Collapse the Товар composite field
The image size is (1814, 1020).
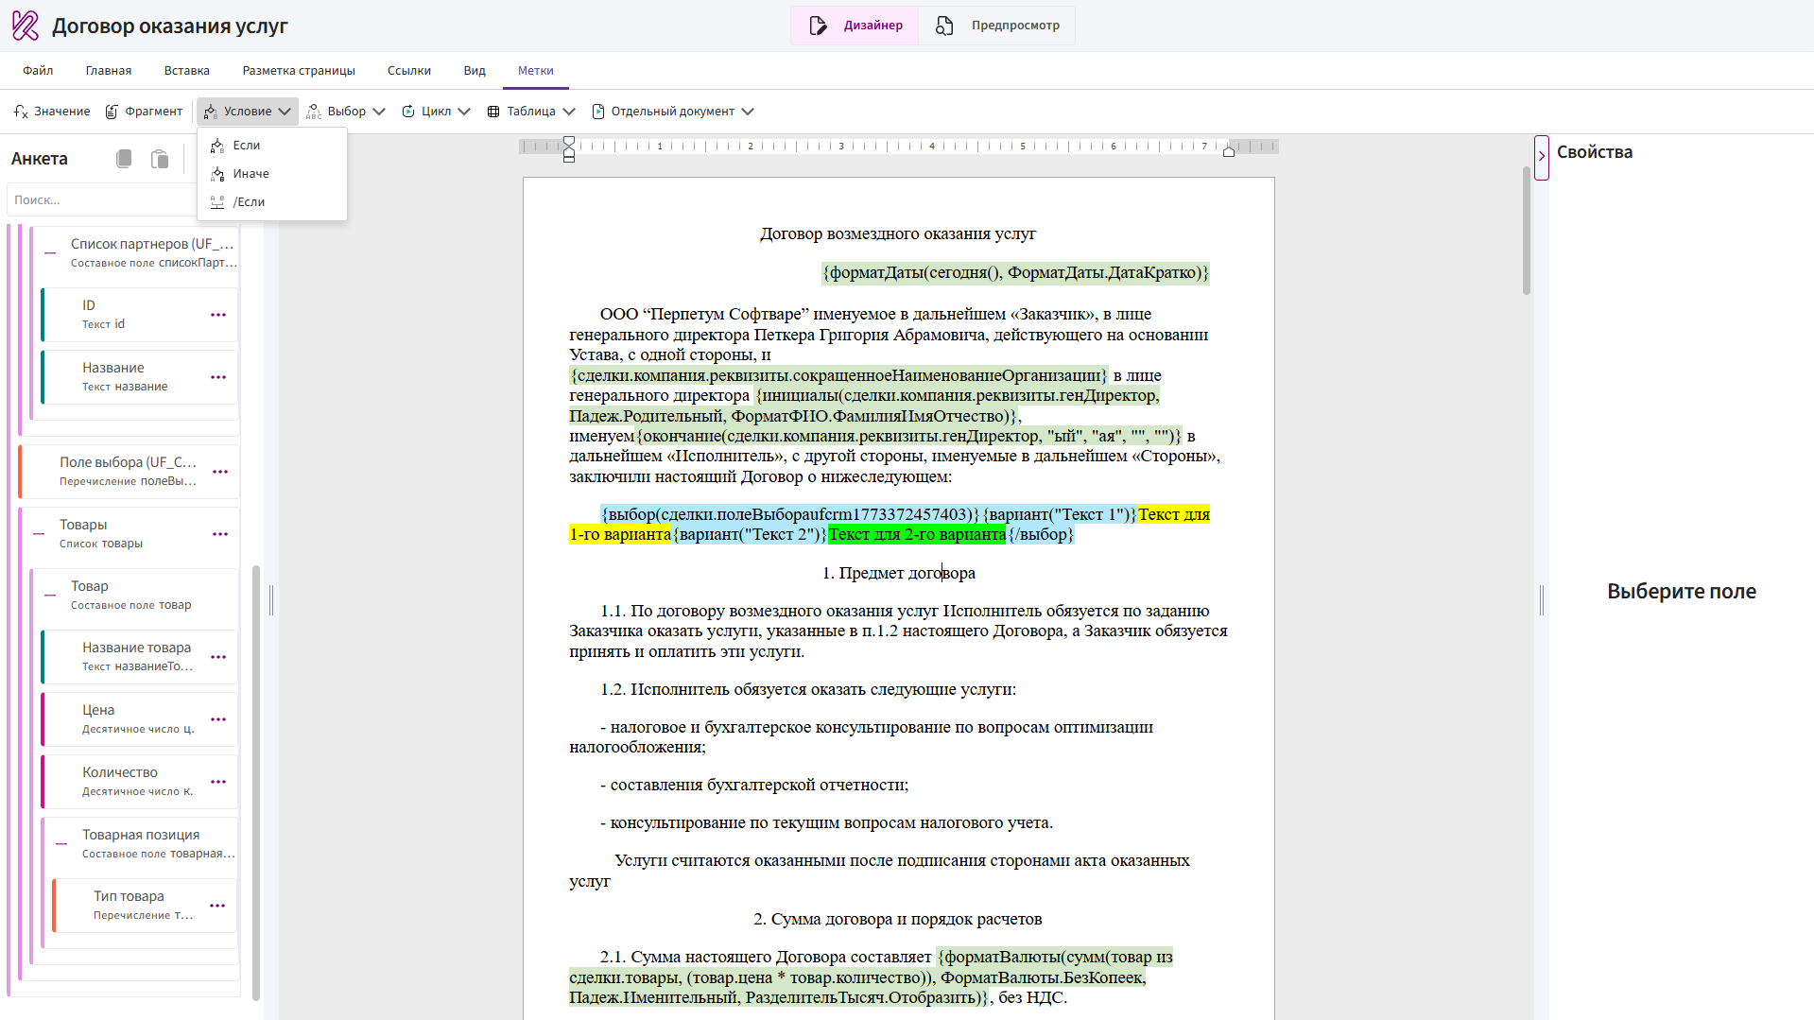pos(50,596)
